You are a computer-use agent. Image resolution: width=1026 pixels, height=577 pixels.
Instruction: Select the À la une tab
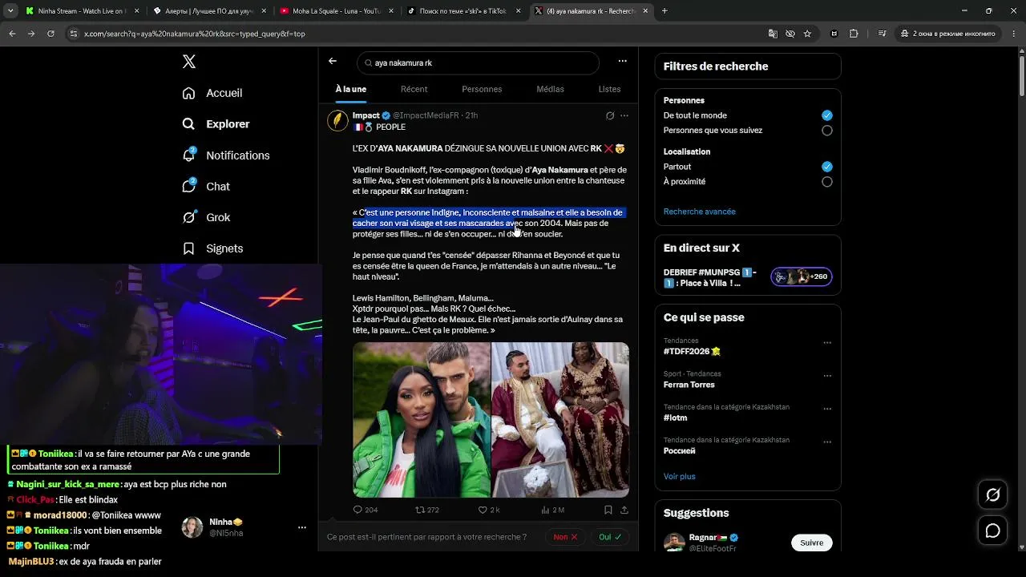point(350,89)
